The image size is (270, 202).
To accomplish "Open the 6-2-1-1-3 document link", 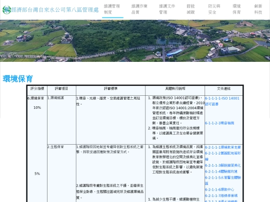I will pyautogui.click(x=222, y=166).
